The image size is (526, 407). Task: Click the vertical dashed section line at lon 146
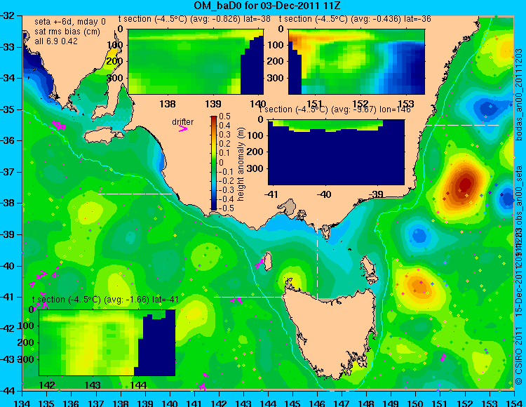tap(317, 259)
